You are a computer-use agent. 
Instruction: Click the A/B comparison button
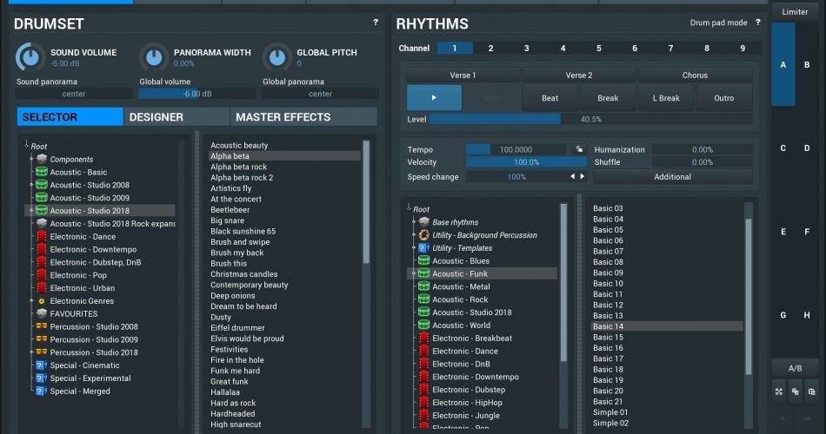795,368
